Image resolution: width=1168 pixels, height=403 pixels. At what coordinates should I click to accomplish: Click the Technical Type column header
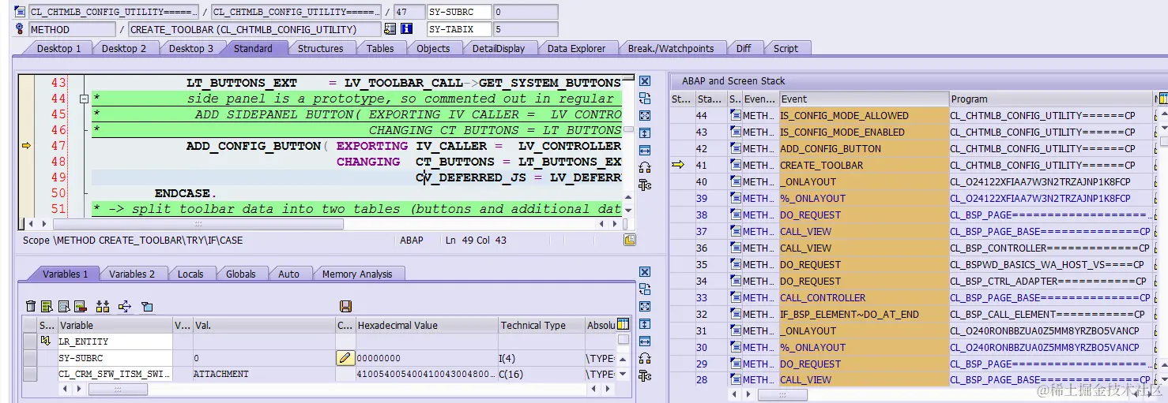(x=541, y=325)
